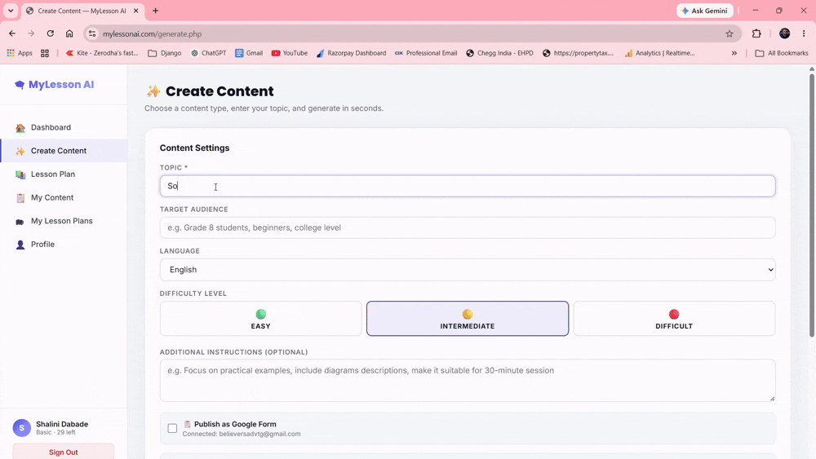Open My Lesson Plans section
Image resolution: width=816 pixels, height=459 pixels.
pyautogui.click(x=64, y=221)
